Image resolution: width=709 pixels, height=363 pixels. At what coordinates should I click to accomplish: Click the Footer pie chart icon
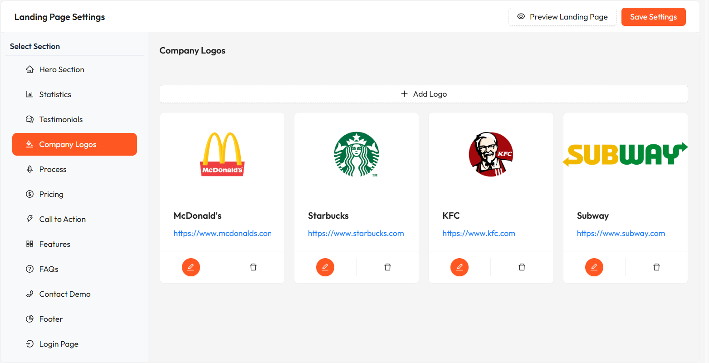tap(30, 319)
